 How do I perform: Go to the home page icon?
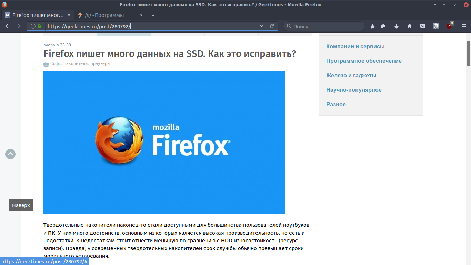coord(410,26)
